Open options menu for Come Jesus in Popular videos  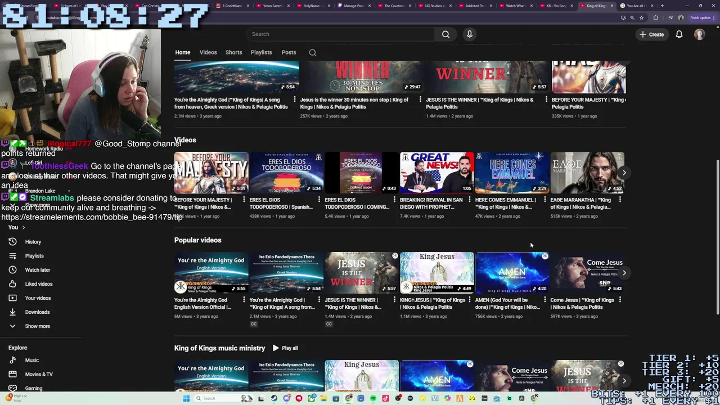coord(620,300)
